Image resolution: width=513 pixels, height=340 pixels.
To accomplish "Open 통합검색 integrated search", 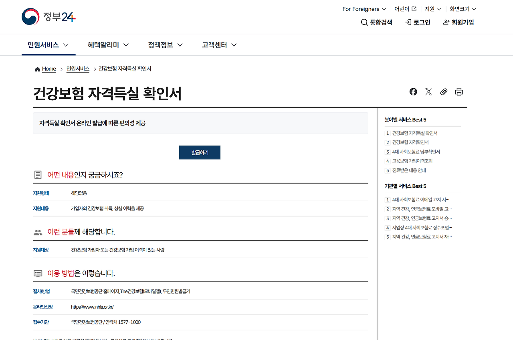I will coord(376,22).
